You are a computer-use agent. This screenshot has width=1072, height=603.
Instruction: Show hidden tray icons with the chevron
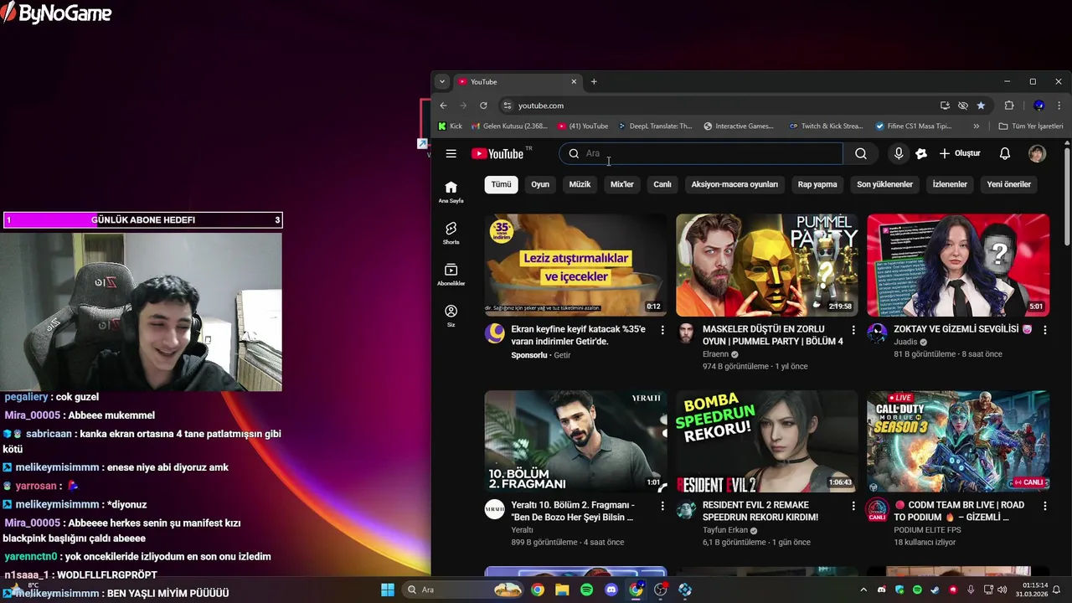click(863, 590)
